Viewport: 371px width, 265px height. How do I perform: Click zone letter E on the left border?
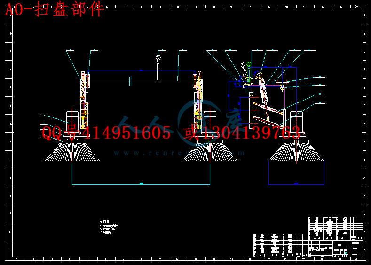coord(11,87)
